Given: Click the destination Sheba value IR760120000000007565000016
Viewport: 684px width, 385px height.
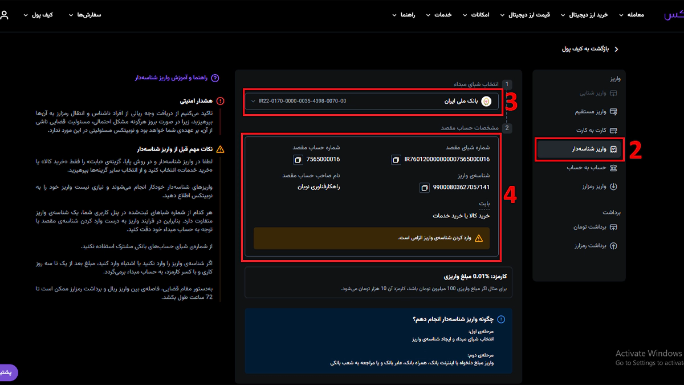Looking at the screenshot, I should point(447,160).
